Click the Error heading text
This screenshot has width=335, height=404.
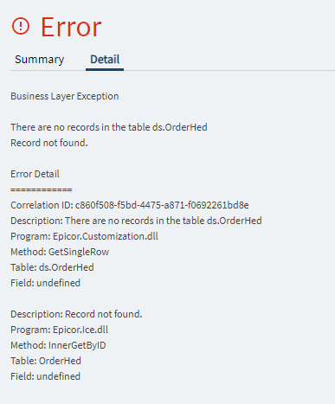[71, 27]
